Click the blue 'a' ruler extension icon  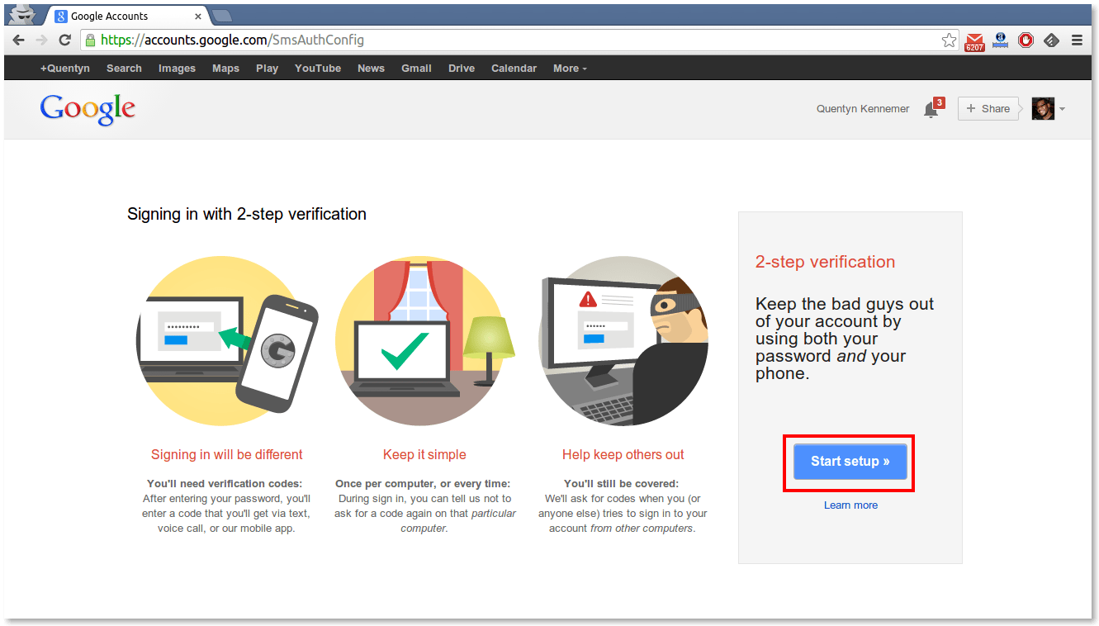(1001, 40)
